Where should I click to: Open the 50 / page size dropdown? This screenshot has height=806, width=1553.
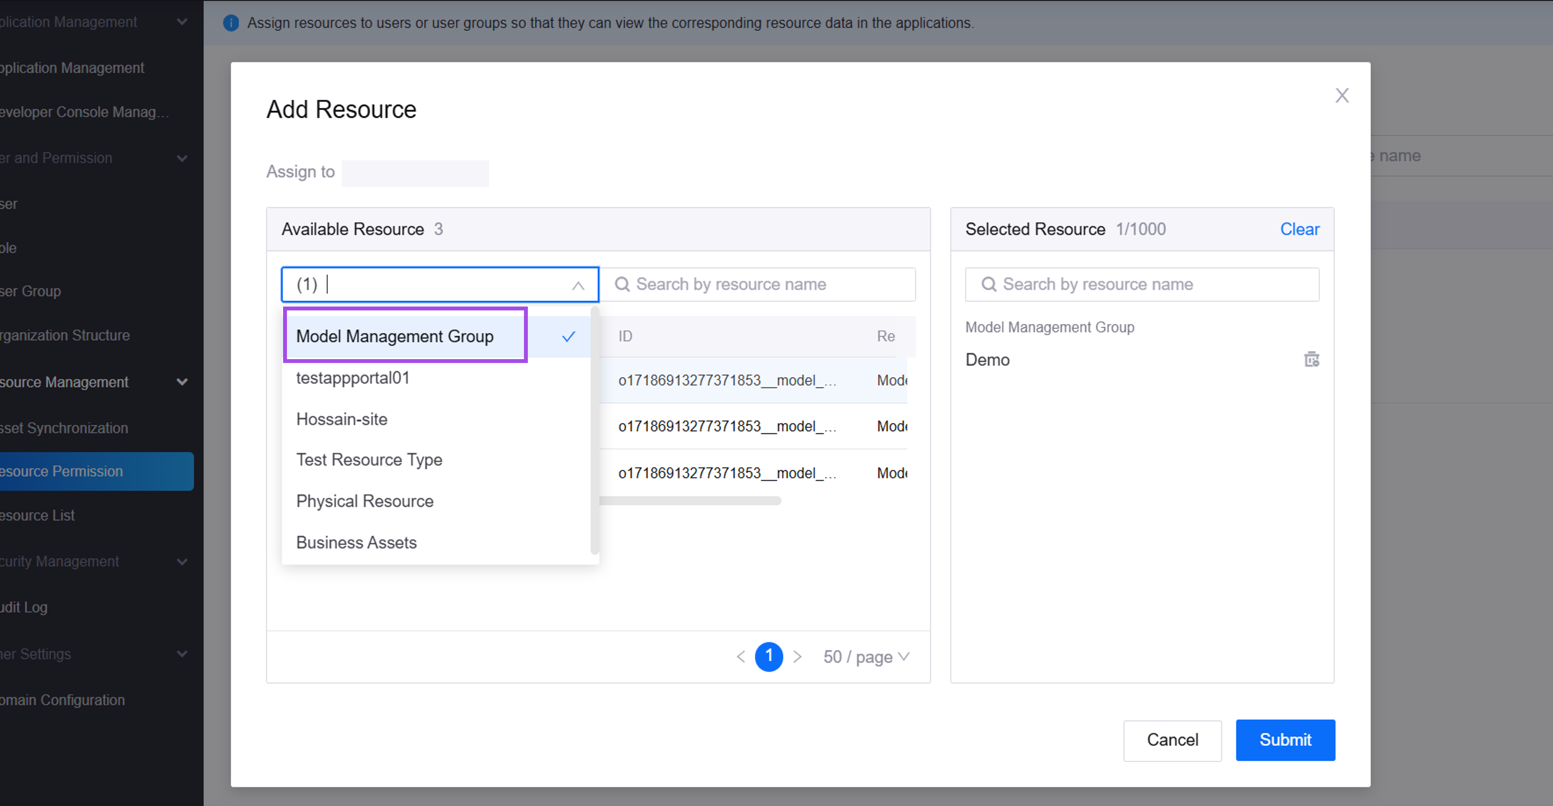(866, 656)
